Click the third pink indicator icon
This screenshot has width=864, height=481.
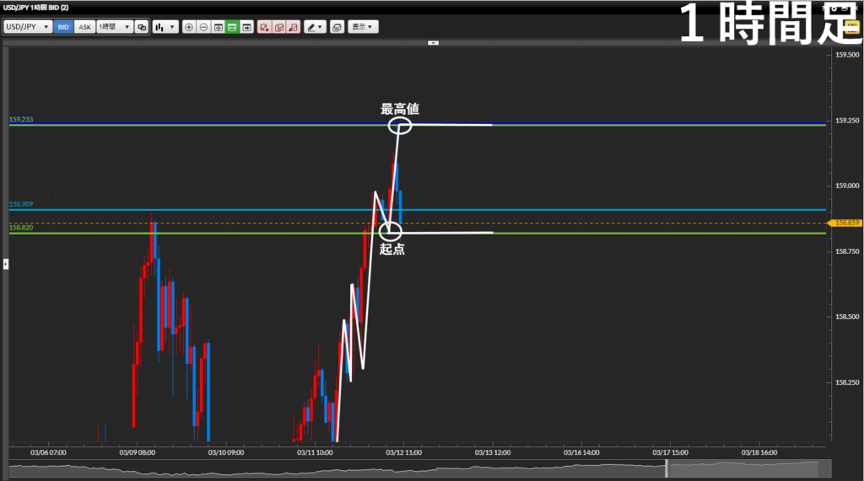tap(293, 27)
